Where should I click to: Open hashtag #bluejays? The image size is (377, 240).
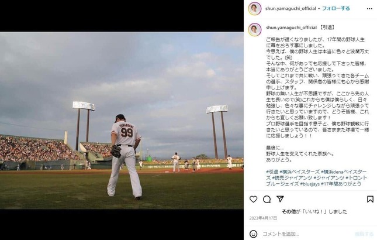(x=310, y=184)
